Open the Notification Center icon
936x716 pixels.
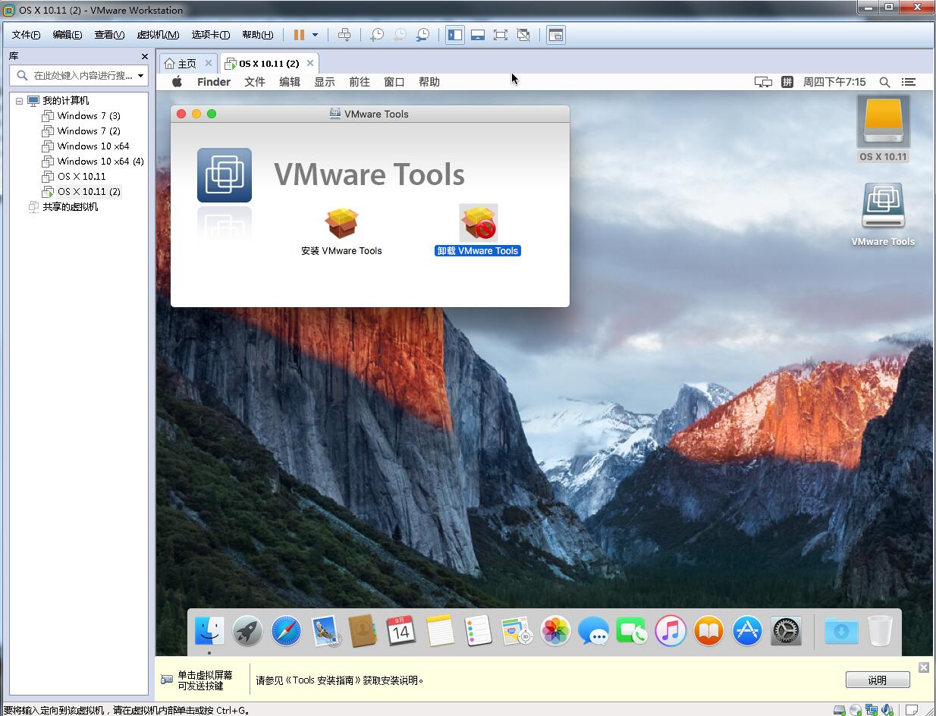tap(908, 82)
